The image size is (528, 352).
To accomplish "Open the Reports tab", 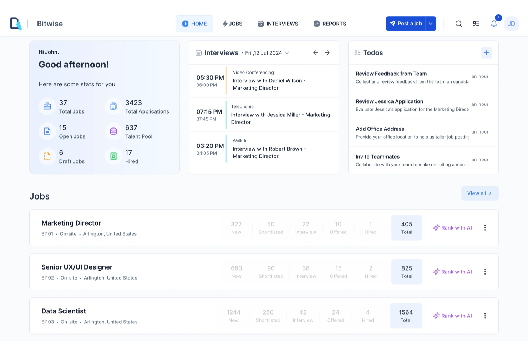I will click(330, 24).
